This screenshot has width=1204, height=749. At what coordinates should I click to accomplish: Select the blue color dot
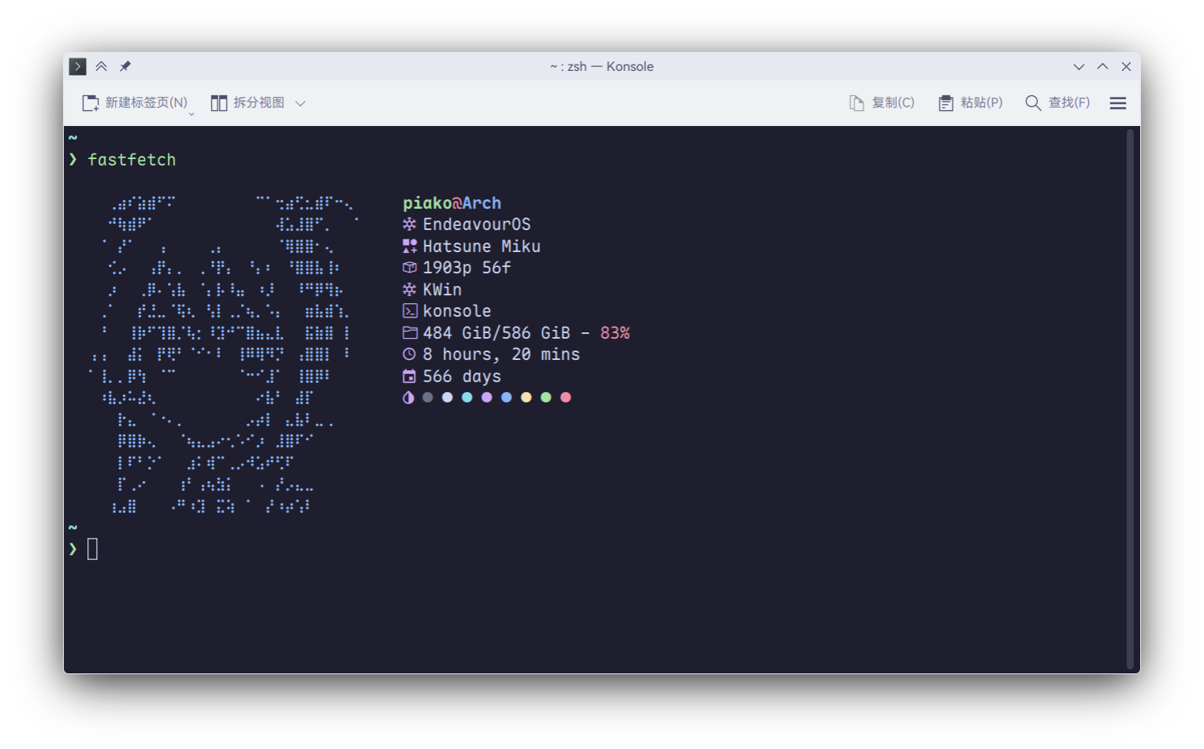coord(507,398)
